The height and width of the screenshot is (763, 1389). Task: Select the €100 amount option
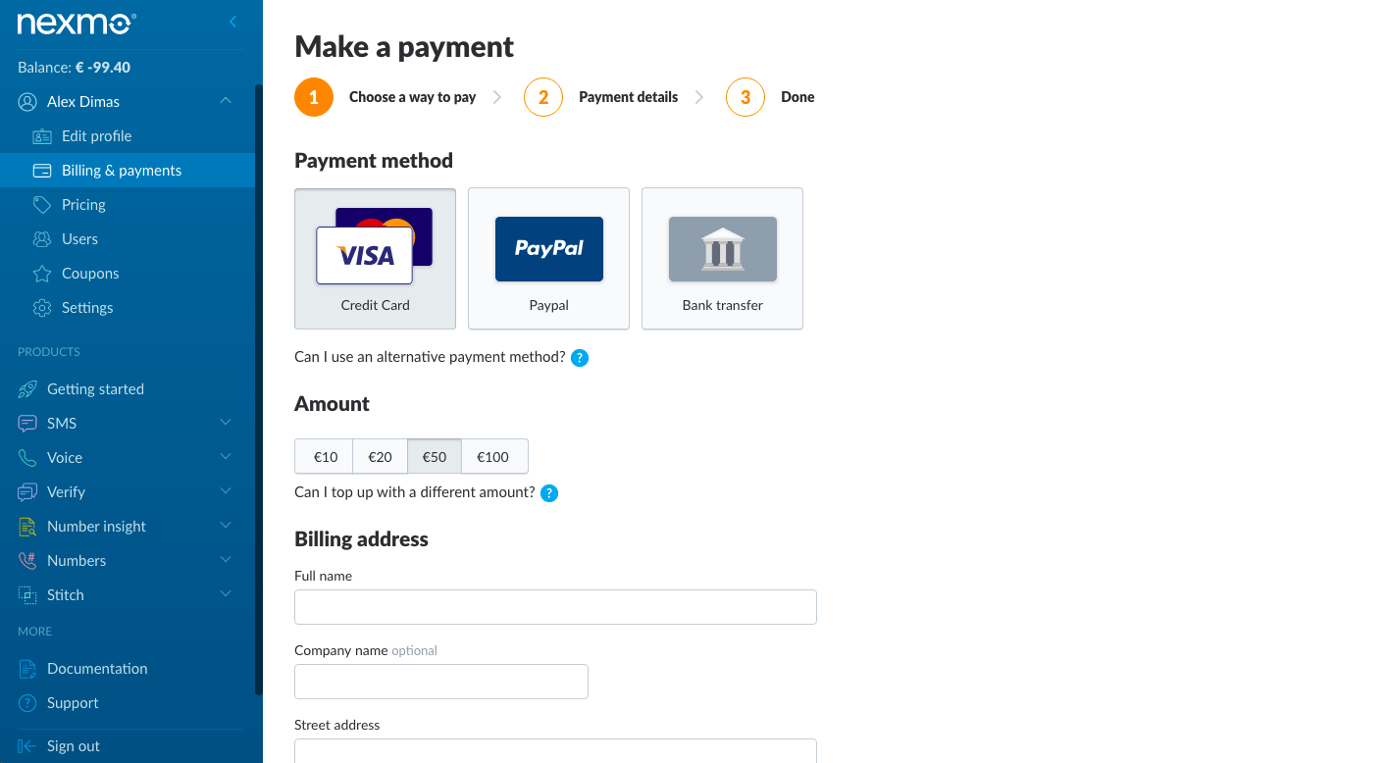(x=493, y=457)
